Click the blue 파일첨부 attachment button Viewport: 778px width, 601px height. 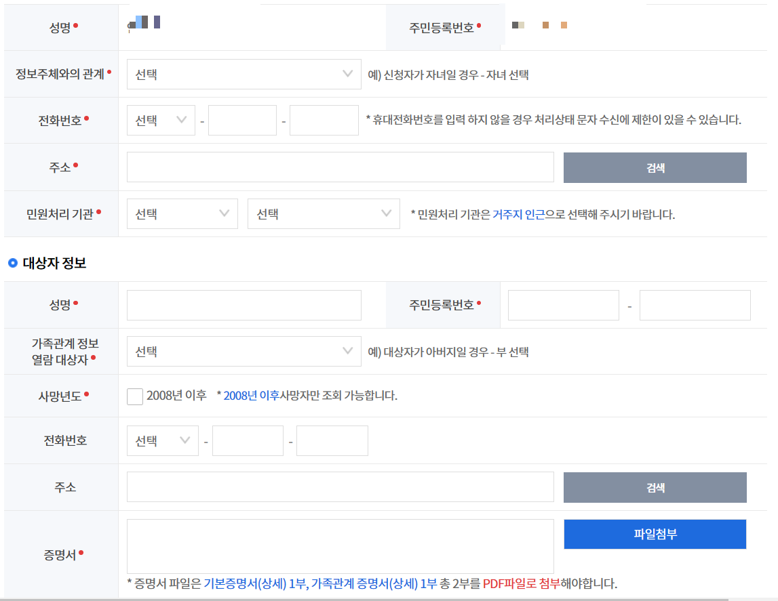(x=654, y=534)
